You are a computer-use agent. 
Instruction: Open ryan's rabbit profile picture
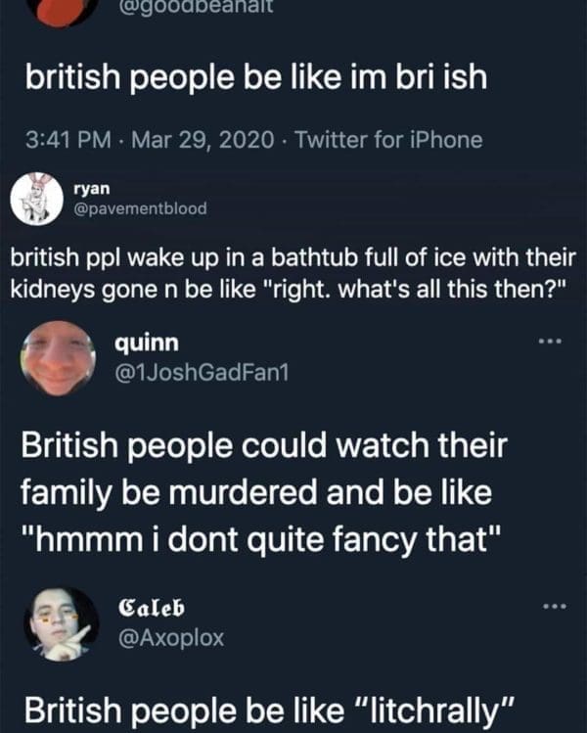point(37,199)
